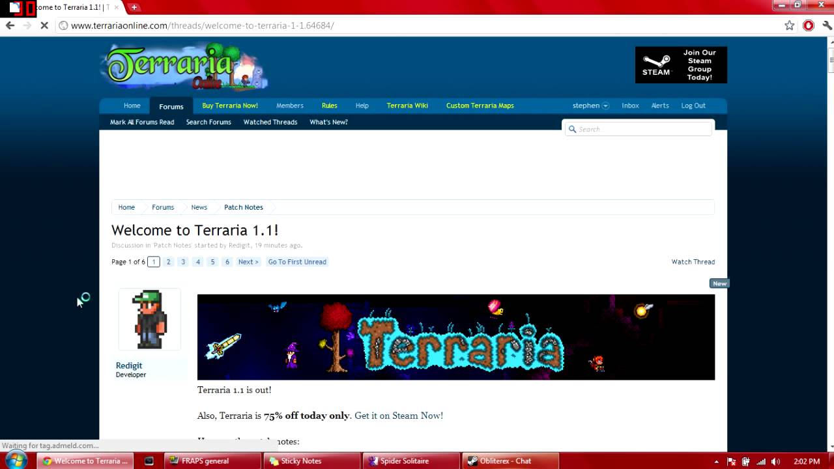Click the power plug tray icon
The width and height of the screenshot is (834, 469).
pos(746,461)
